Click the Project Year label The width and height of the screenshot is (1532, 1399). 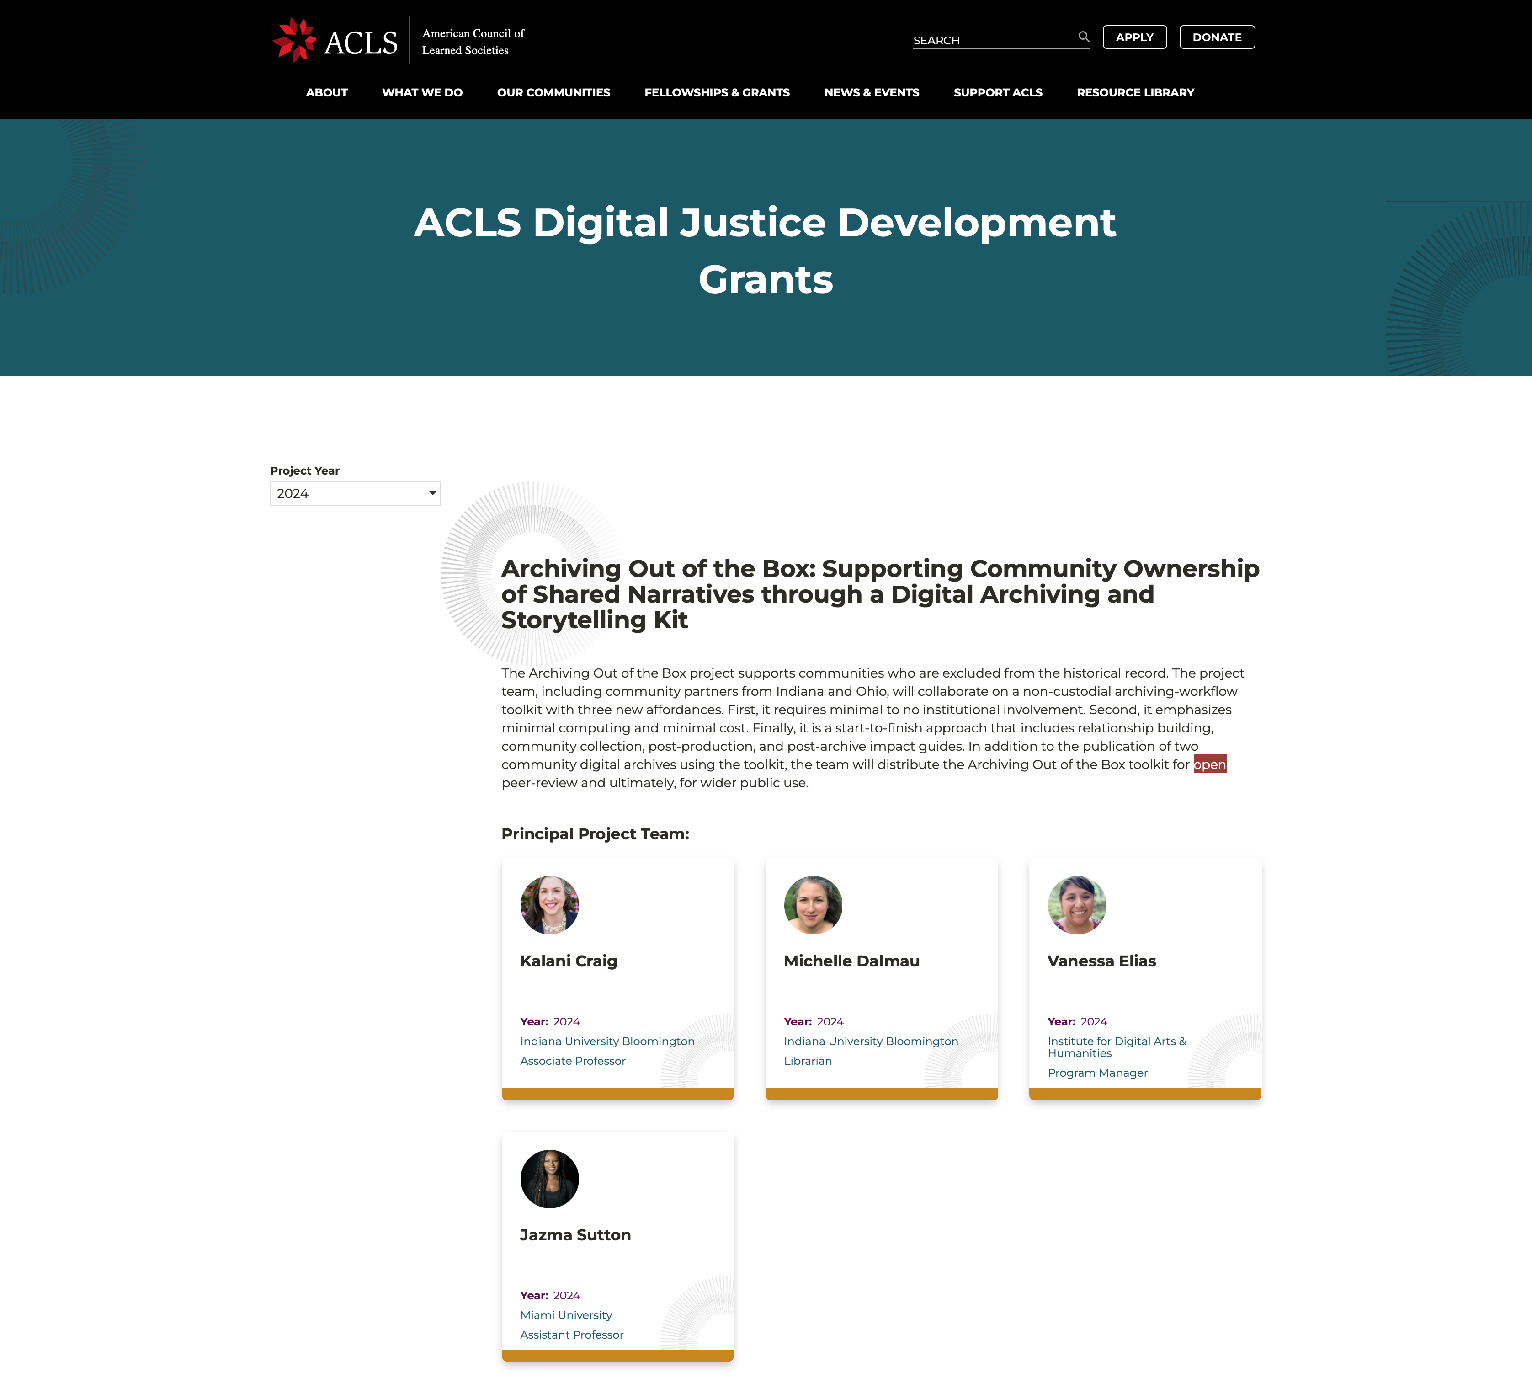(x=305, y=470)
